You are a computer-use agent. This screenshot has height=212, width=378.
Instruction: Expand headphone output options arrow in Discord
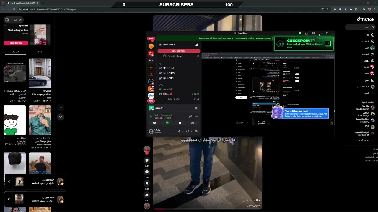(x=191, y=131)
